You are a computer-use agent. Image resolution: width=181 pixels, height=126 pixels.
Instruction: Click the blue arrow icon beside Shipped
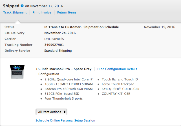click(22, 6)
